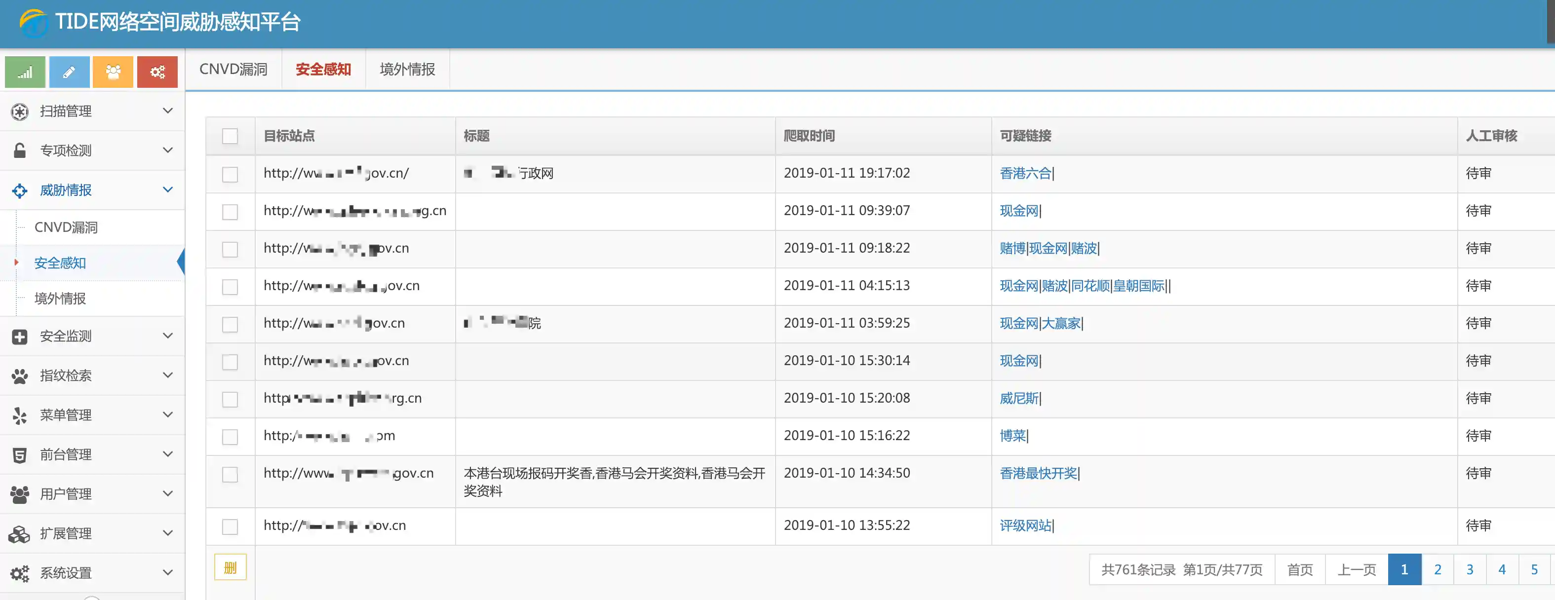Go to page 3 in pagination

coord(1469,570)
